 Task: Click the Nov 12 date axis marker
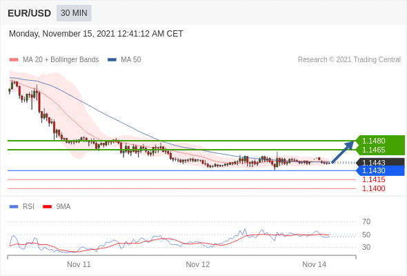(x=198, y=264)
